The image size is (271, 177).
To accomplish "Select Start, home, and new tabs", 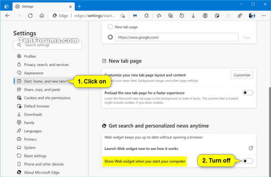I will pos(44,81).
